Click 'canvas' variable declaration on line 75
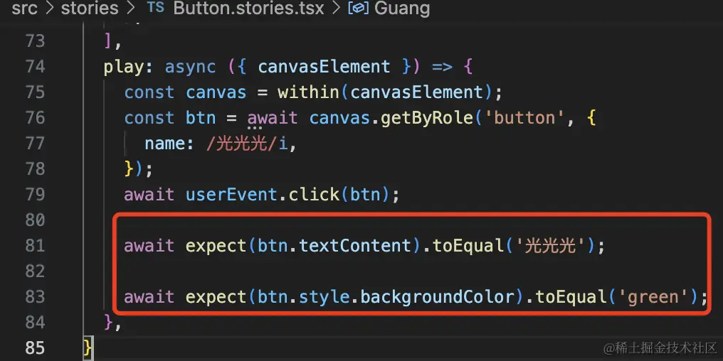 point(216,92)
